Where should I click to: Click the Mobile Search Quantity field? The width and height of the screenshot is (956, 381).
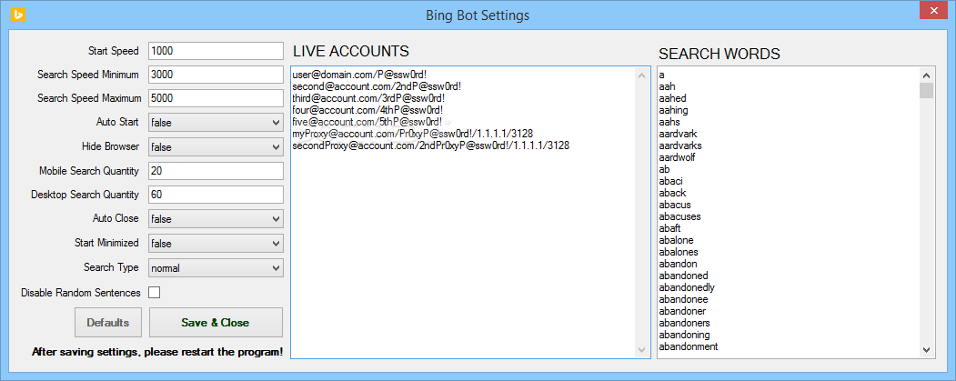click(216, 171)
